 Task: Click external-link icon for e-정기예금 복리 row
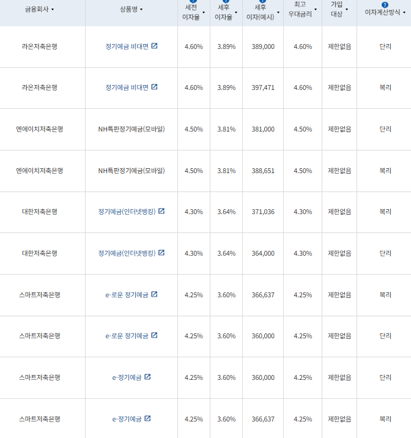(x=147, y=418)
